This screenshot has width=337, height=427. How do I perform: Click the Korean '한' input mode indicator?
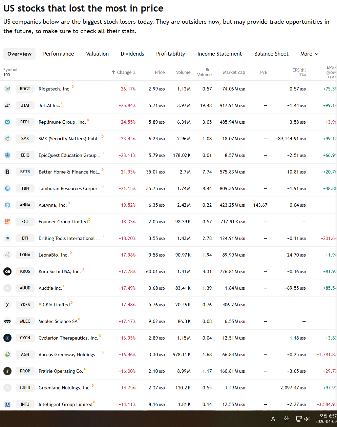pyautogui.click(x=286, y=419)
